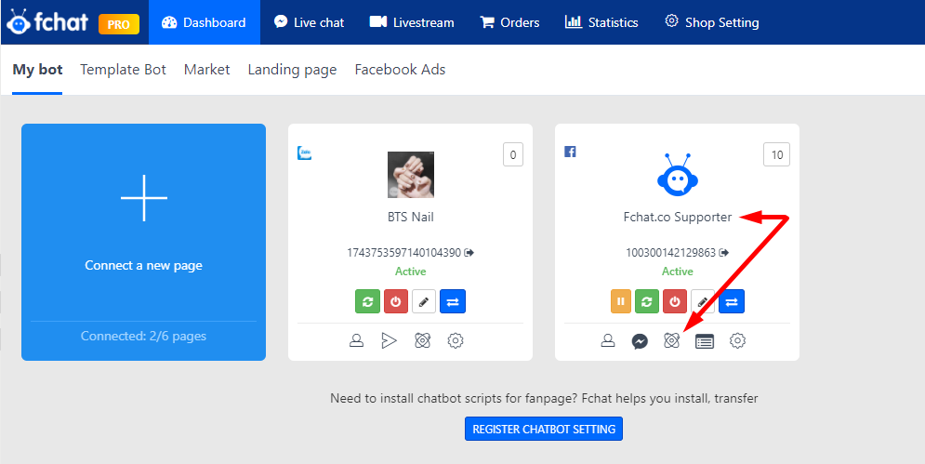Click the Facebook icon on the Fchat.co Supporter card
This screenshot has width=925, height=464.
tap(570, 152)
